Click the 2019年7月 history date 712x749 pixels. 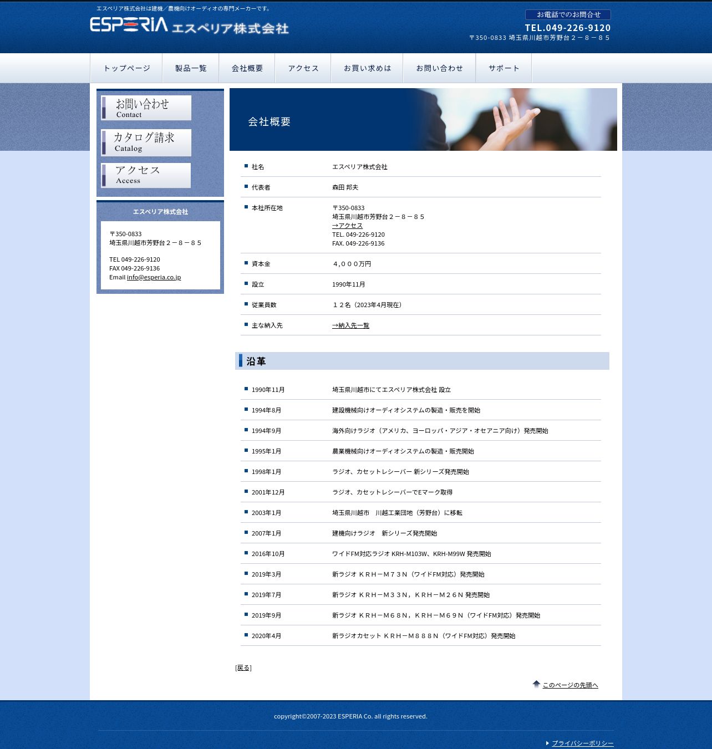pos(266,595)
